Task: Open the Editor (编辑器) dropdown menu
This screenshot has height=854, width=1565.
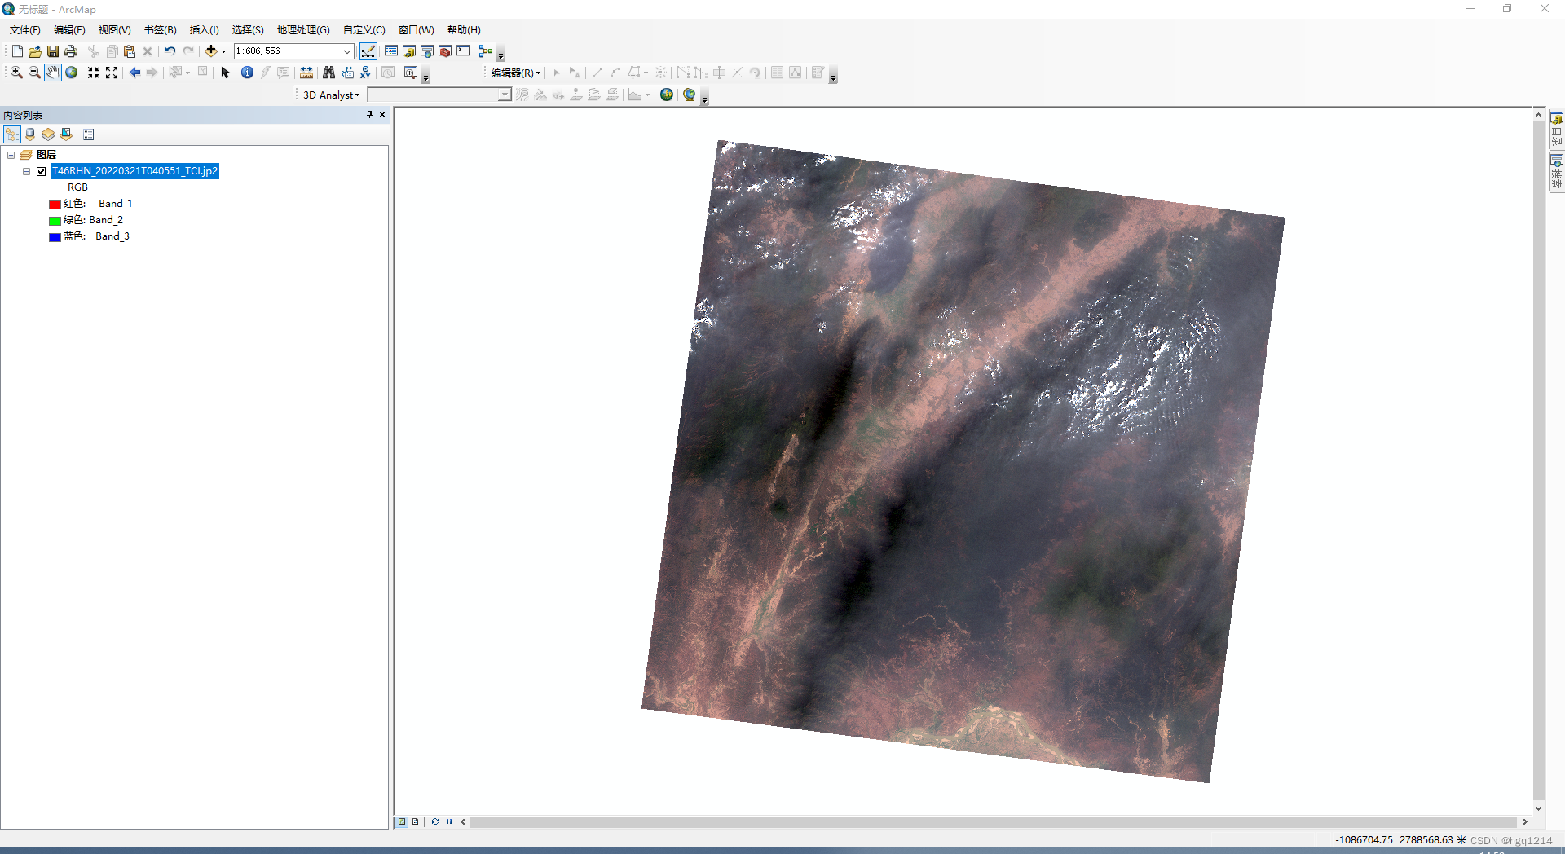Action: [515, 73]
